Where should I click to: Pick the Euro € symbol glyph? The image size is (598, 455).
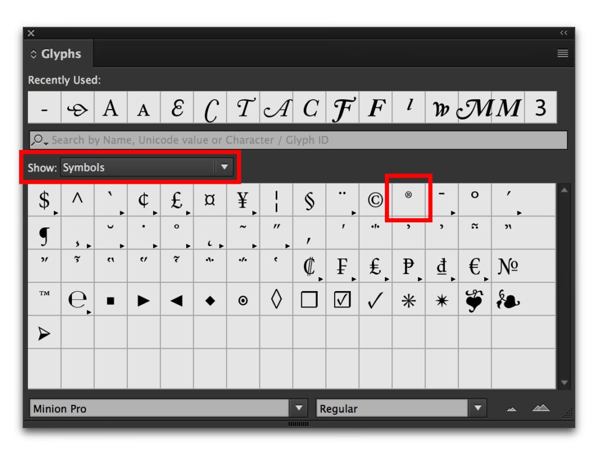click(x=475, y=267)
